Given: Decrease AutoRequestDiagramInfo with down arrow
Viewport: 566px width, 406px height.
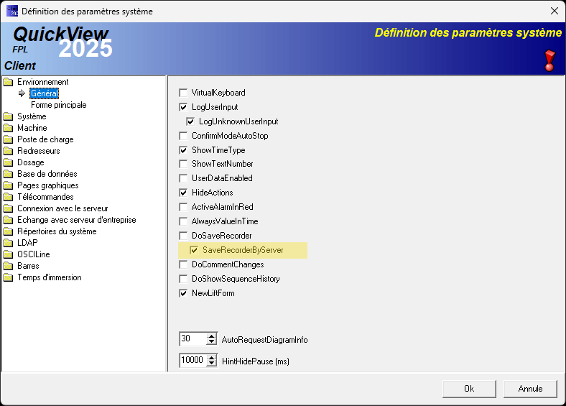Looking at the screenshot, I should (x=212, y=342).
